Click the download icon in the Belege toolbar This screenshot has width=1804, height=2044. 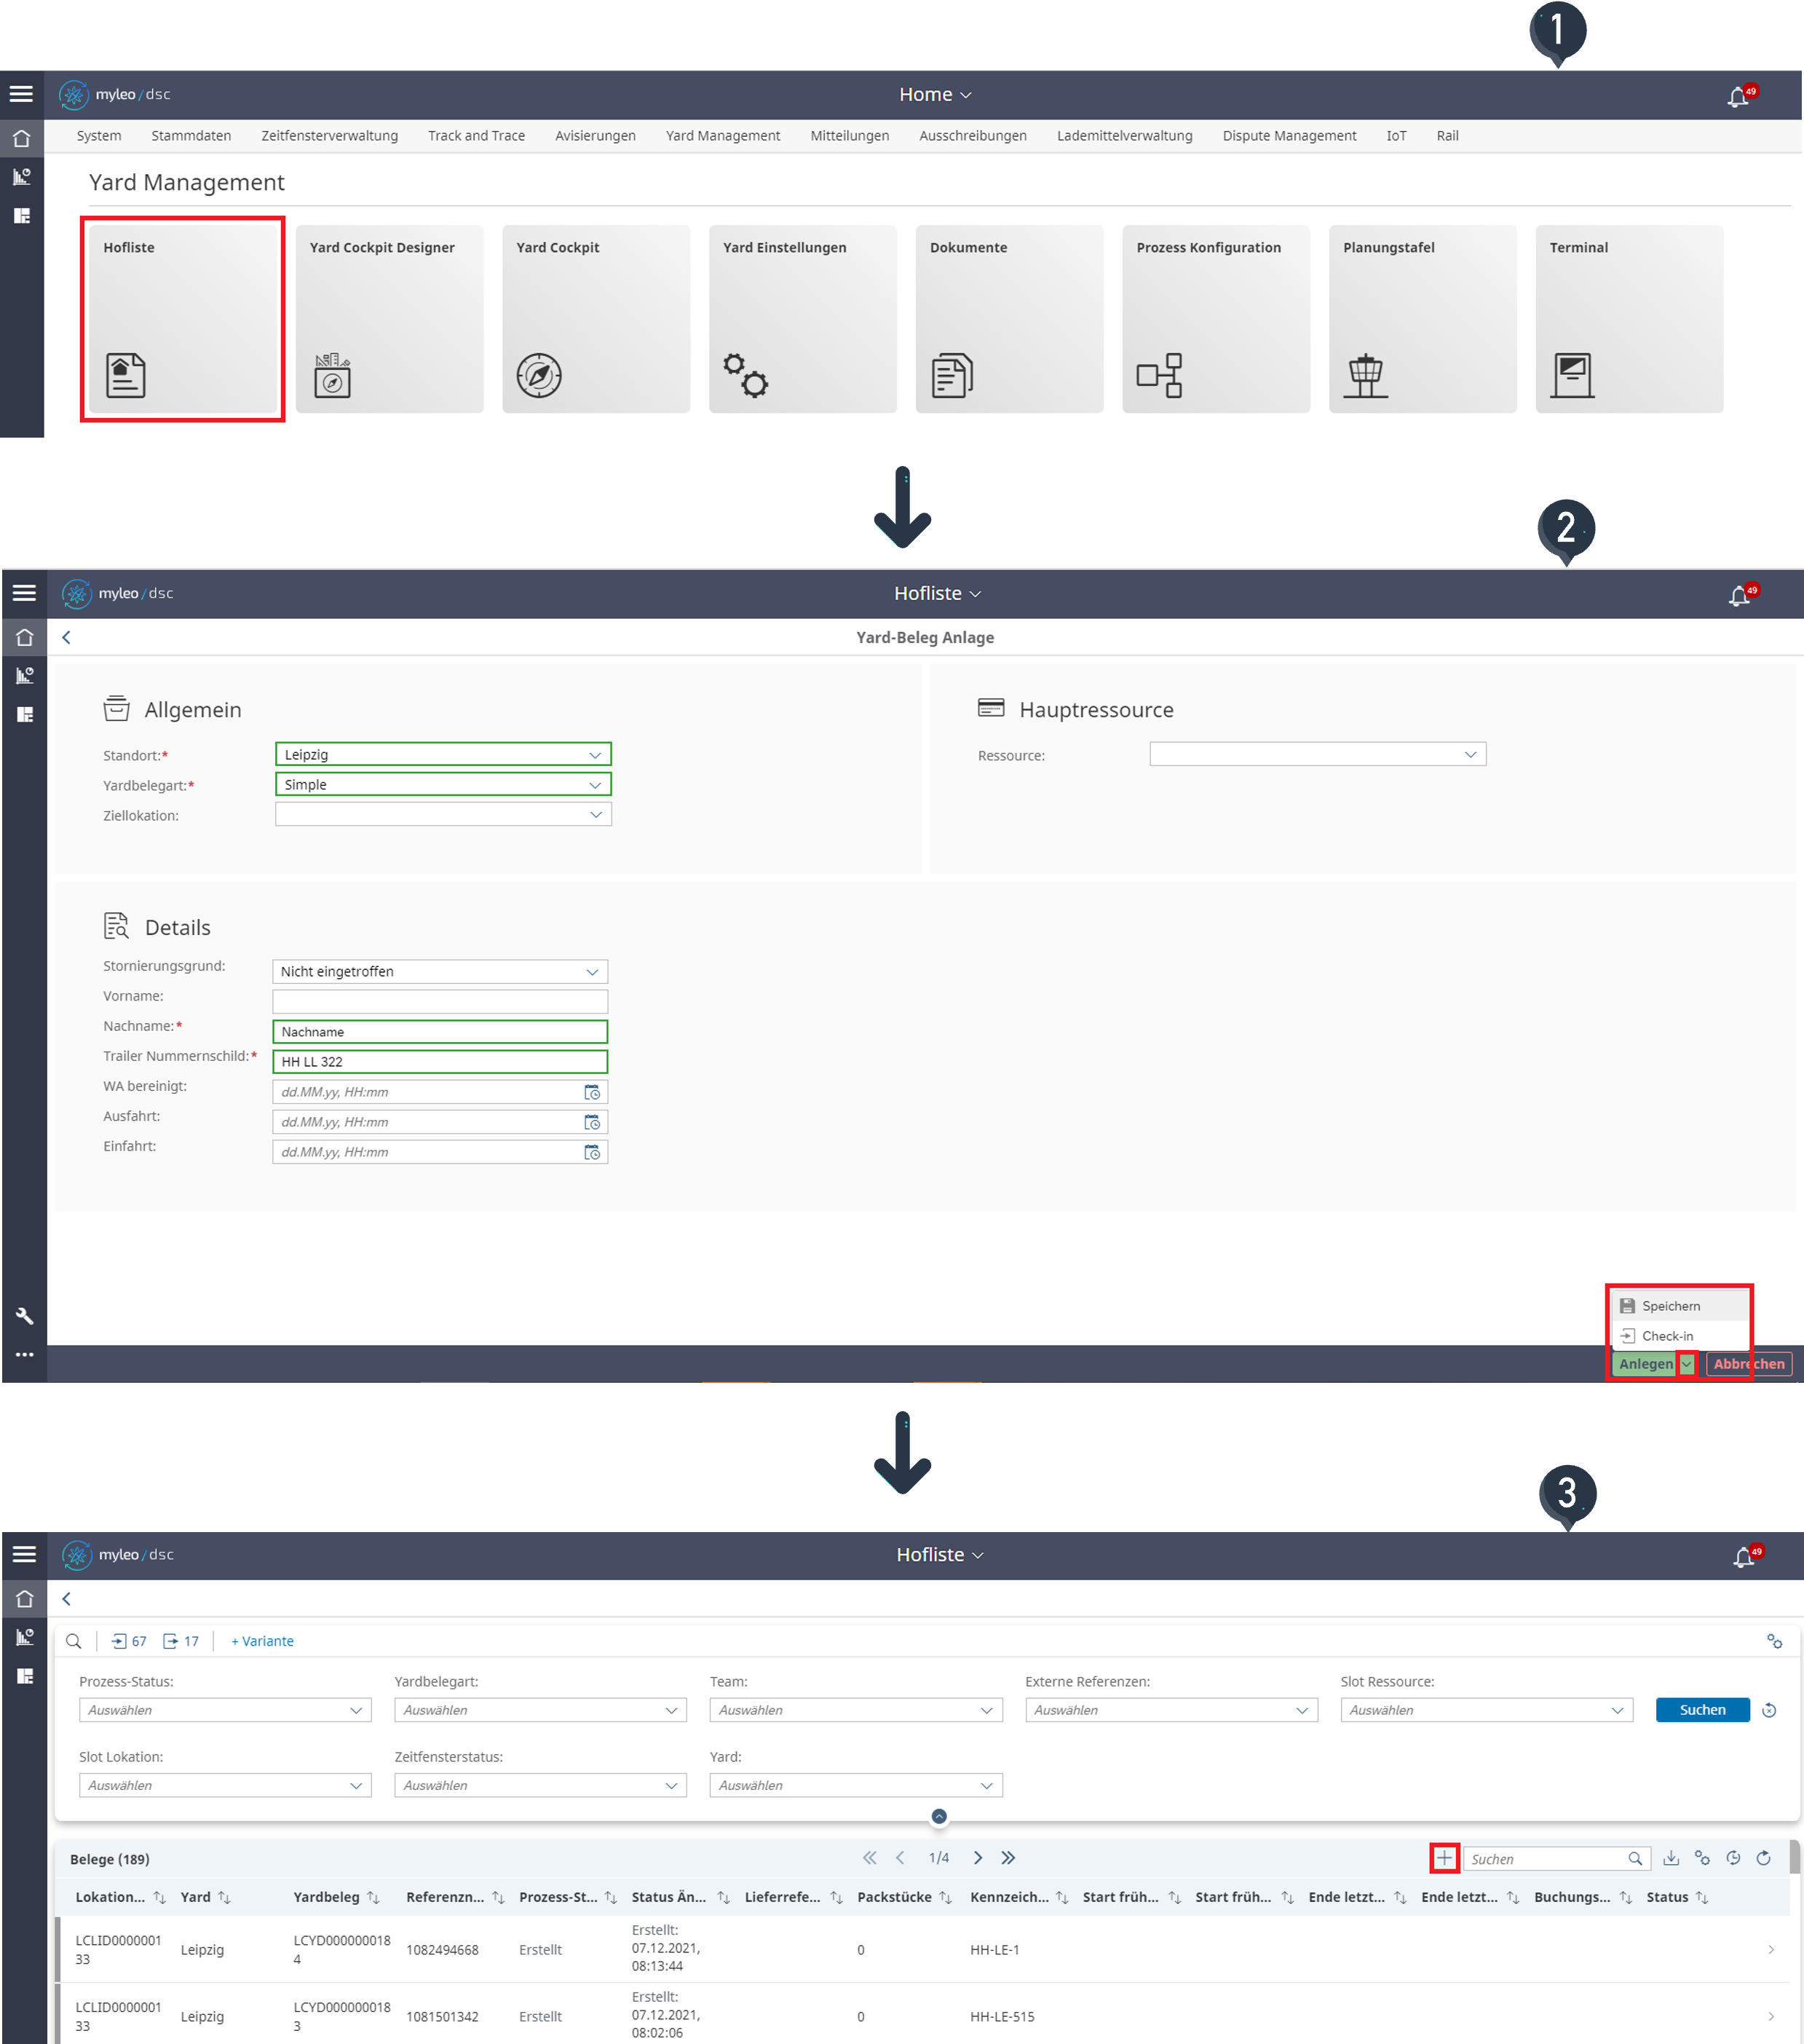pos(1670,1858)
